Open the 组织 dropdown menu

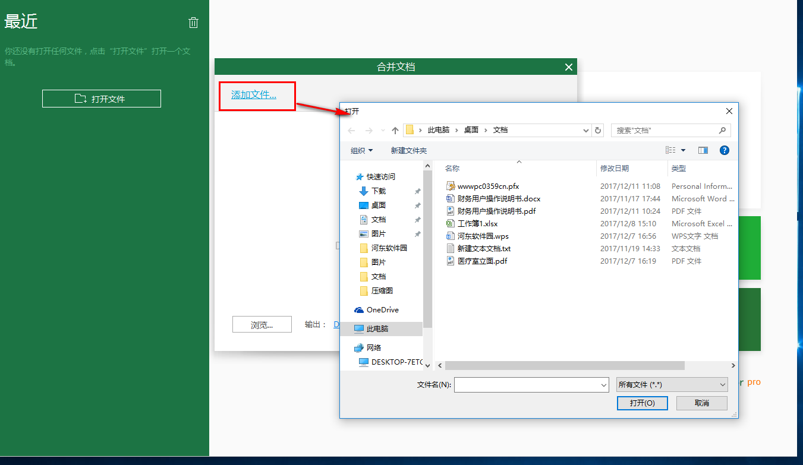point(361,150)
